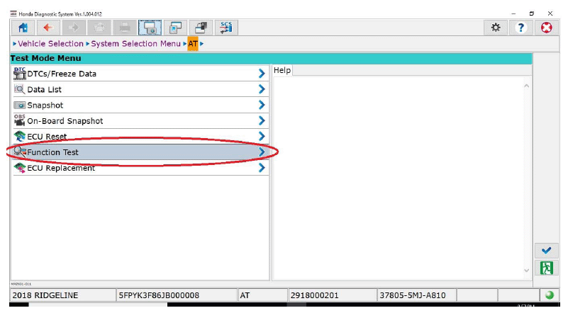Click Help panel scroll down arrow
568x313 pixels.
526,271
